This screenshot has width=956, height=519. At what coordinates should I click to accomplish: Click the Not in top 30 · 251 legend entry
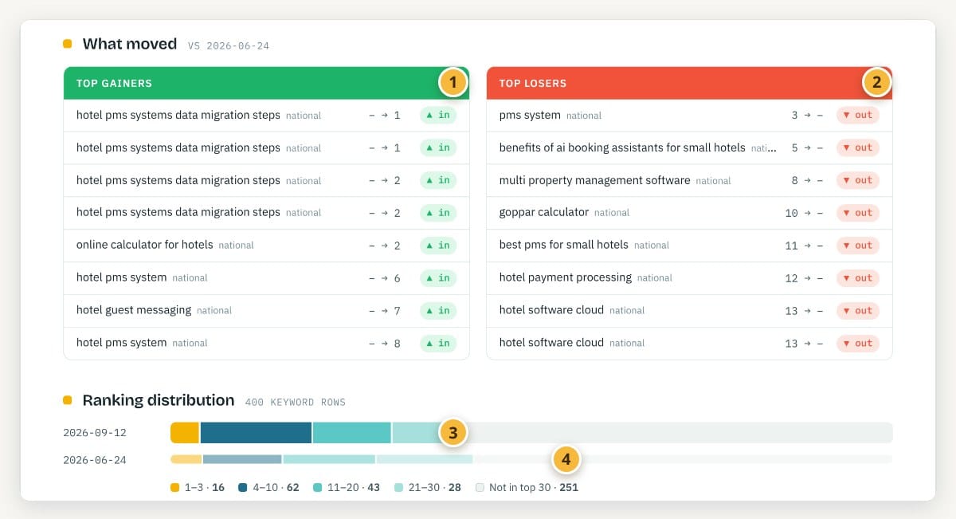point(527,487)
